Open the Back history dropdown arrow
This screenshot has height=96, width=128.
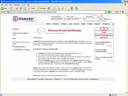(8, 8)
